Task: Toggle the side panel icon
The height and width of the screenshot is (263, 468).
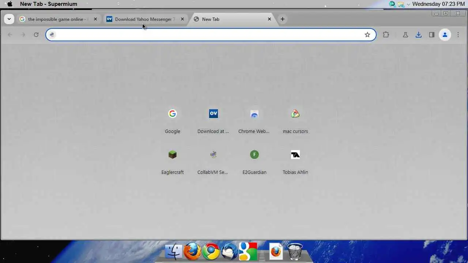Action: pyautogui.click(x=432, y=35)
